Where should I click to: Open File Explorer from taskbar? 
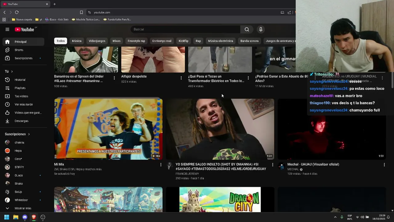pyautogui.click(x=16, y=217)
